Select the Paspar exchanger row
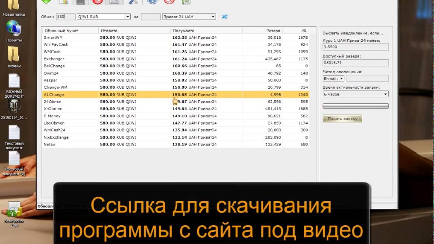The width and height of the screenshot is (434, 244). tap(175, 80)
